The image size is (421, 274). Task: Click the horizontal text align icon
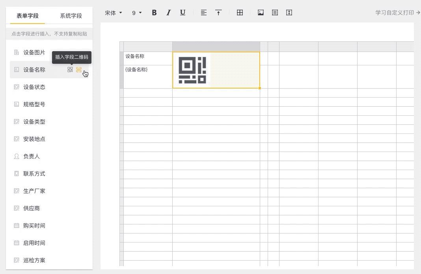(x=204, y=13)
